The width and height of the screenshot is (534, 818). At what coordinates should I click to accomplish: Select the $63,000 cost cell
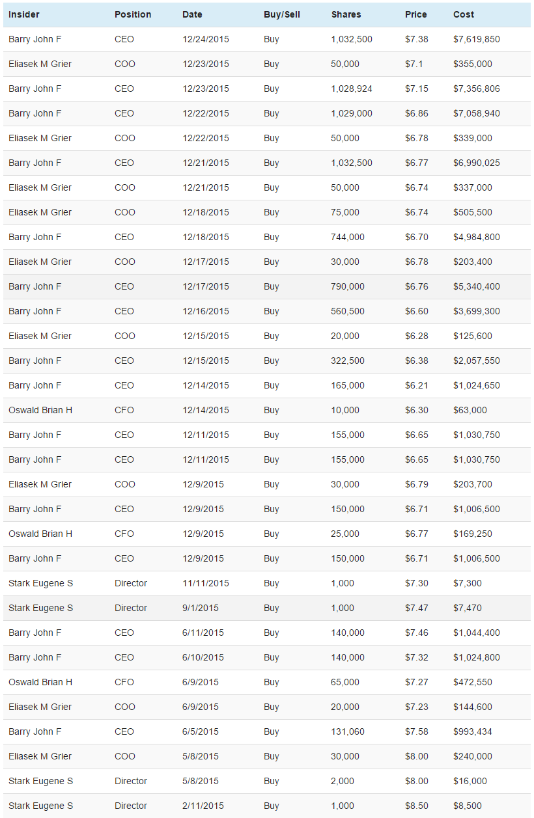[x=470, y=410]
